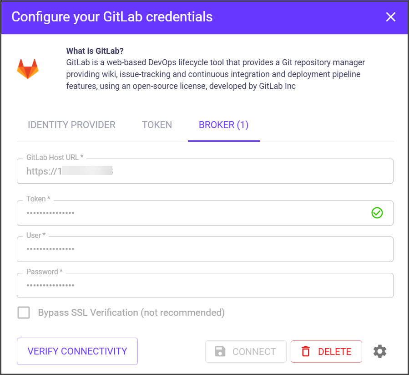Switch to the Identity Provider tab
Viewport: 409px width, 375px height.
pyautogui.click(x=71, y=125)
